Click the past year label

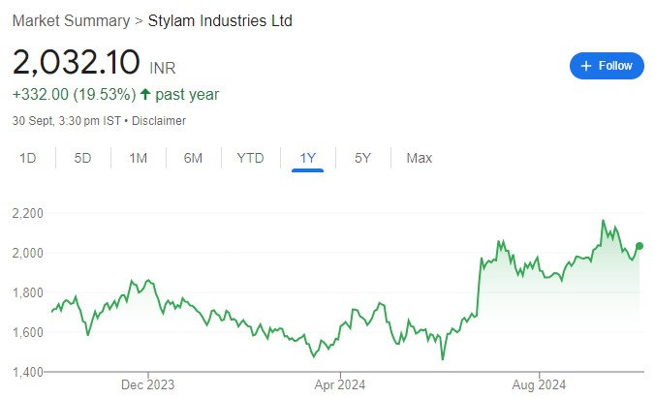click(187, 95)
